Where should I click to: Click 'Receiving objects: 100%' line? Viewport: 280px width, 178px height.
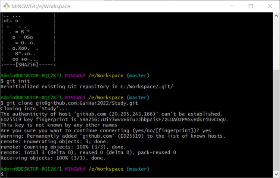[x=53, y=158]
